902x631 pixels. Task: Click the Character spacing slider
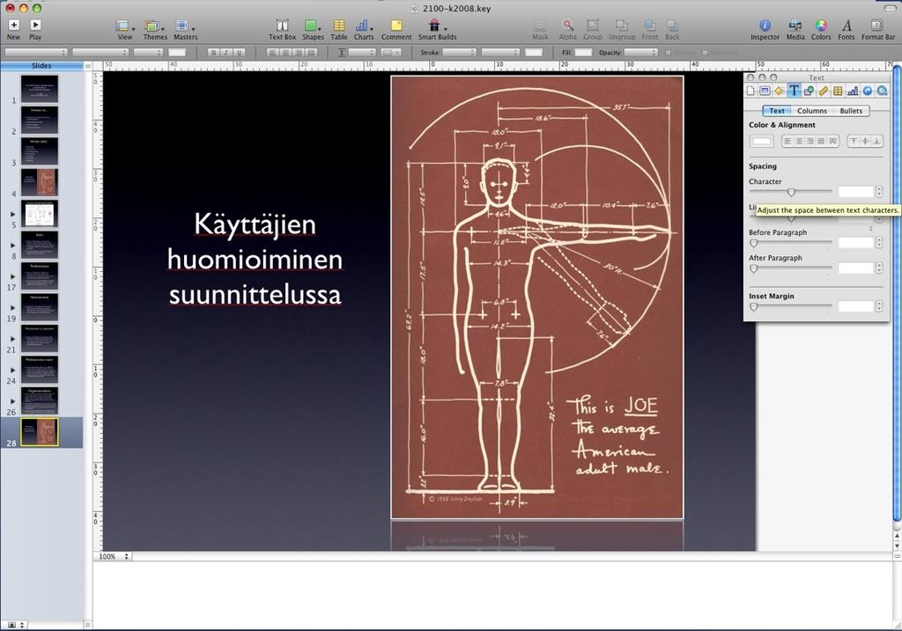tap(791, 192)
